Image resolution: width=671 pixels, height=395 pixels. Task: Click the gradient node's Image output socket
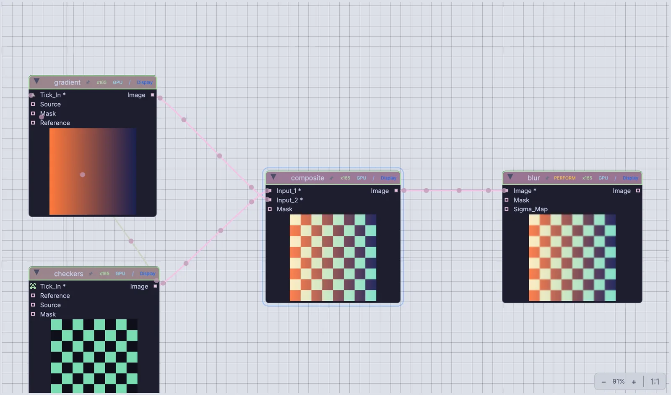[153, 95]
